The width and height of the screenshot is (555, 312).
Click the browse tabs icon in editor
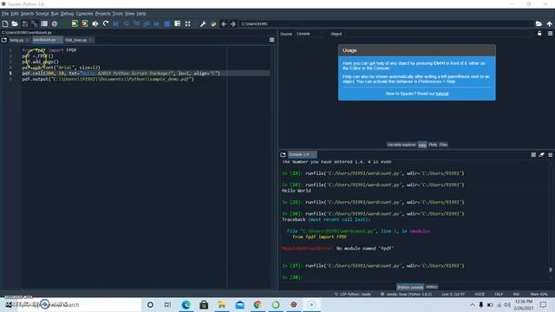[x=4, y=40]
